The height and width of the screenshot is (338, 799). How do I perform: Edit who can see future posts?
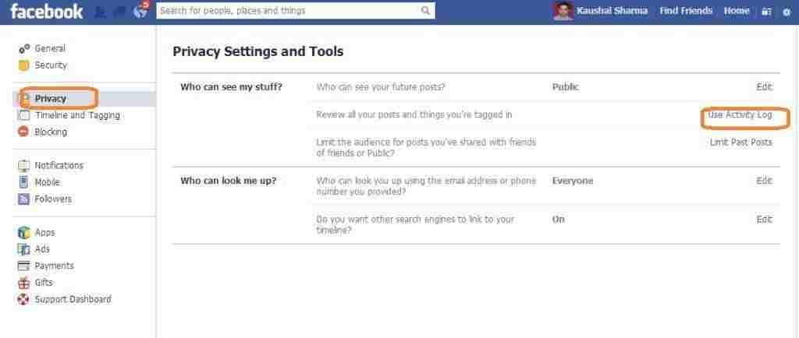tap(765, 87)
